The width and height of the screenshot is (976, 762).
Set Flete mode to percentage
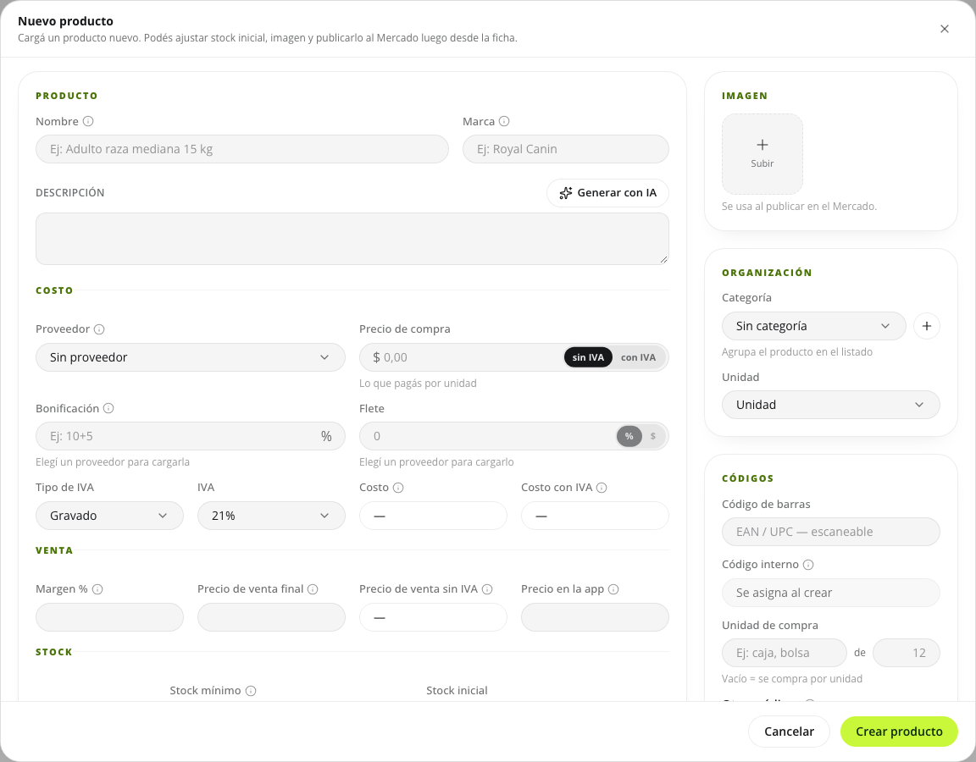click(x=629, y=436)
